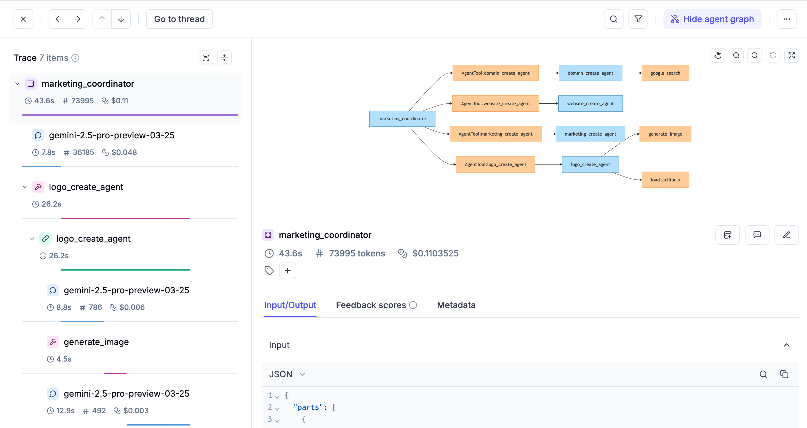Add a tag to marketing_coordinator span
807x428 pixels.
click(x=287, y=270)
